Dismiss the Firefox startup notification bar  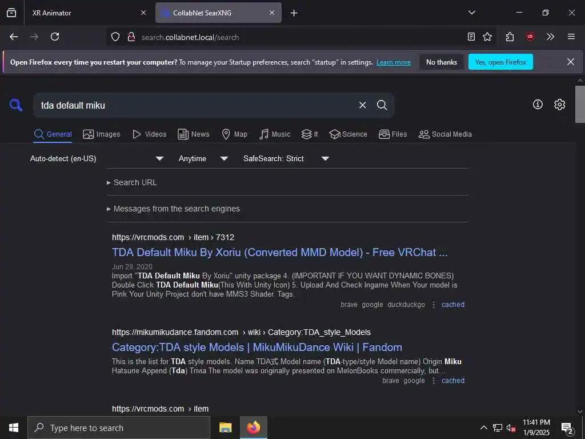click(x=571, y=62)
